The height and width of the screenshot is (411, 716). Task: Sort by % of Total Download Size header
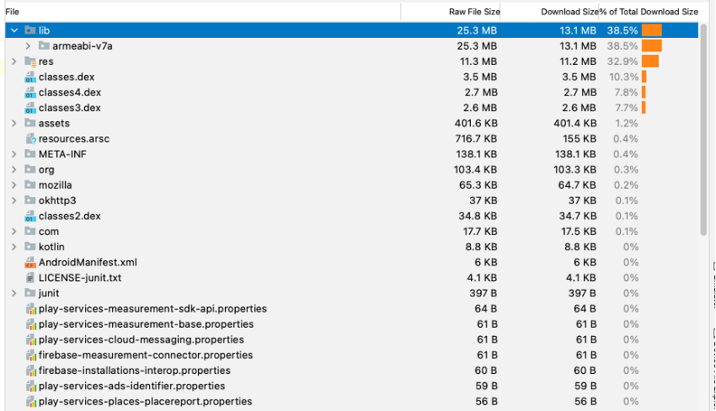point(649,12)
